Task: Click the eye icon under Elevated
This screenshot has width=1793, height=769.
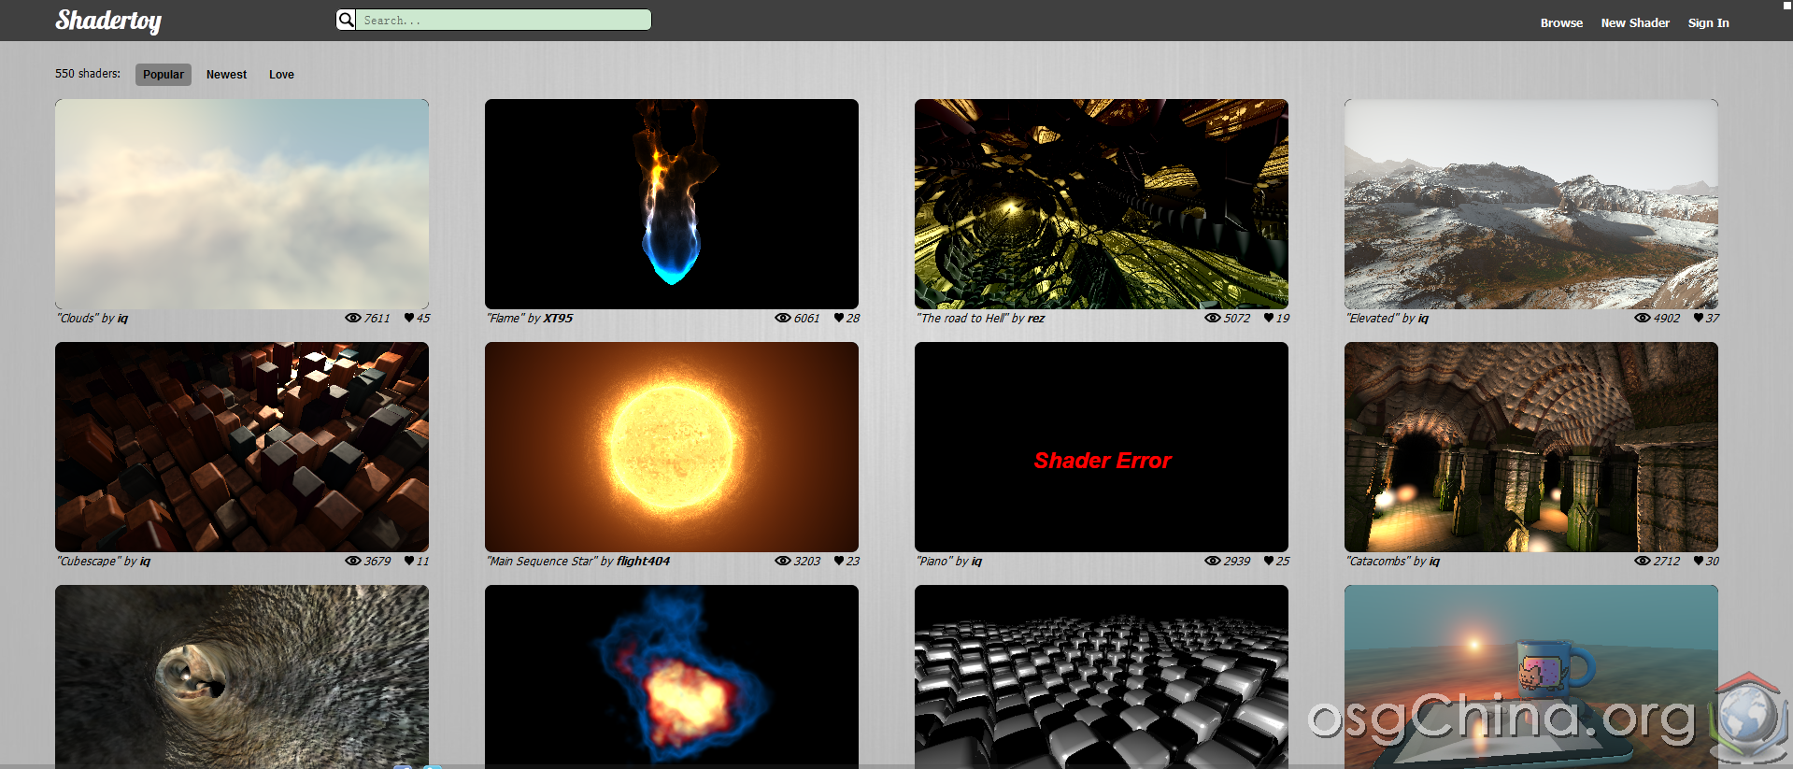Action: [x=1643, y=318]
